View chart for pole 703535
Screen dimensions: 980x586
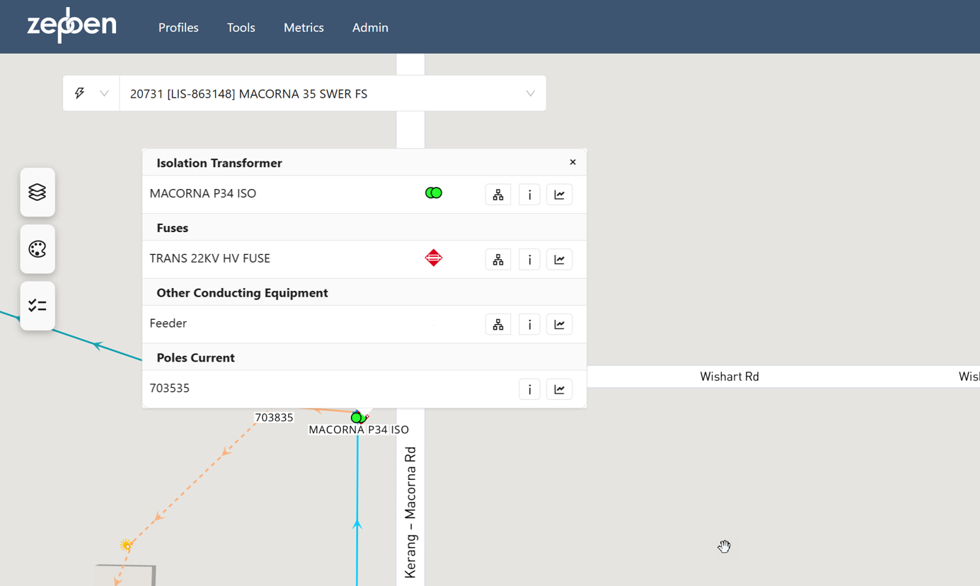[559, 389]
